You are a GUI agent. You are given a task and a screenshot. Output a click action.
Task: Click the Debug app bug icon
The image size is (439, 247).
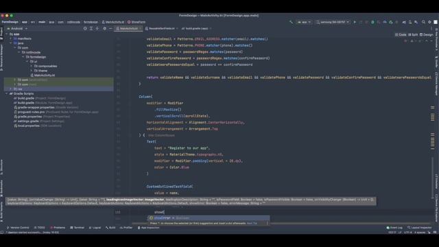pyautogui.click(x=372, y=22)
